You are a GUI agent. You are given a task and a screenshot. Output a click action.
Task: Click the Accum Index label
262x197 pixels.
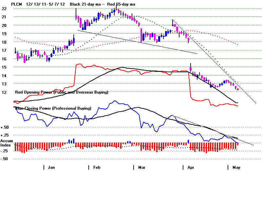[x=7, y=143]
